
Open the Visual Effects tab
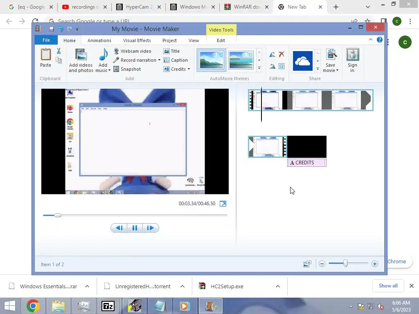pos(137,40)
